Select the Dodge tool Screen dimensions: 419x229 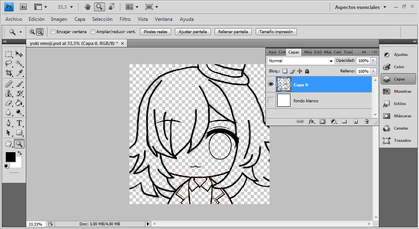(x=19, y=112)
